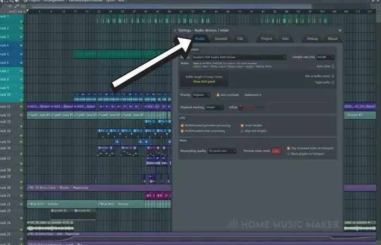The width and height of the screenshot is (381, 245).
Task: Toggle Play truncated notes on transport
Action: [x=288, y=148]
